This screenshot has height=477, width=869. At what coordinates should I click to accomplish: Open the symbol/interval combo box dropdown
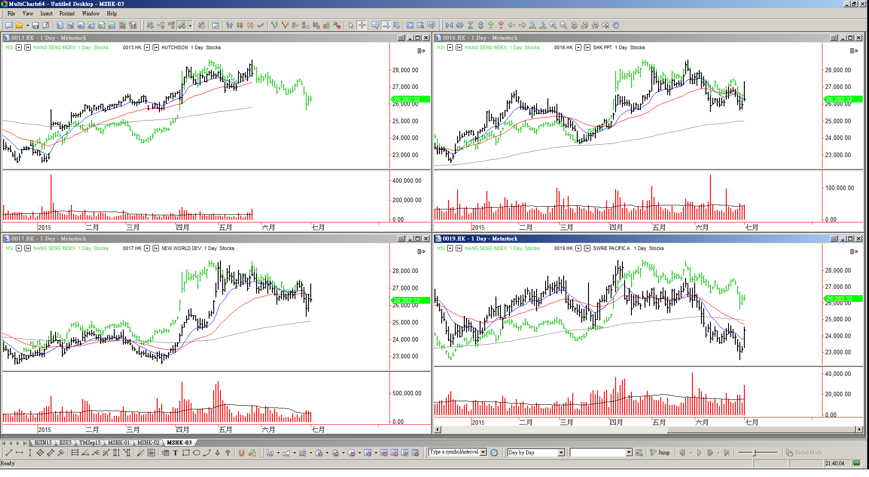pos(483,452)
